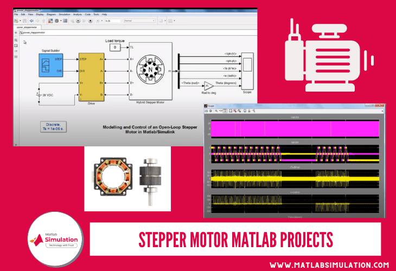Click the Stepper Motor Matlab Projects banner
The image size is (396, 271).
[x=235, y=239]
